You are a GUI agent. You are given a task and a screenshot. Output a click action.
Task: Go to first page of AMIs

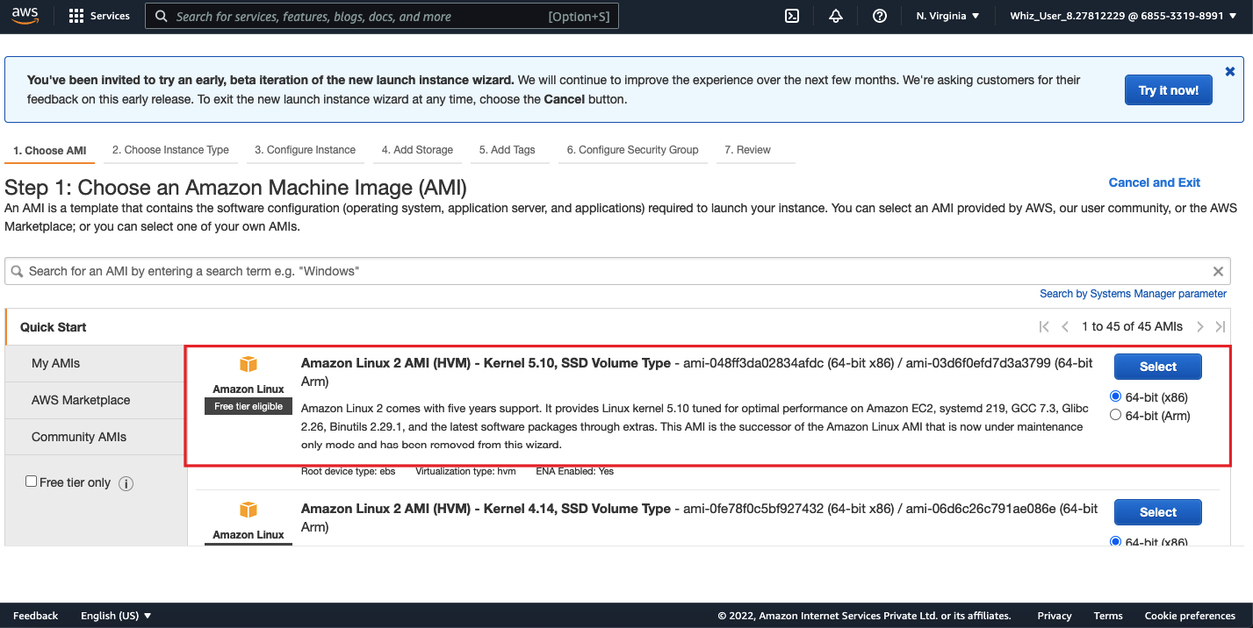[1044, 326]
